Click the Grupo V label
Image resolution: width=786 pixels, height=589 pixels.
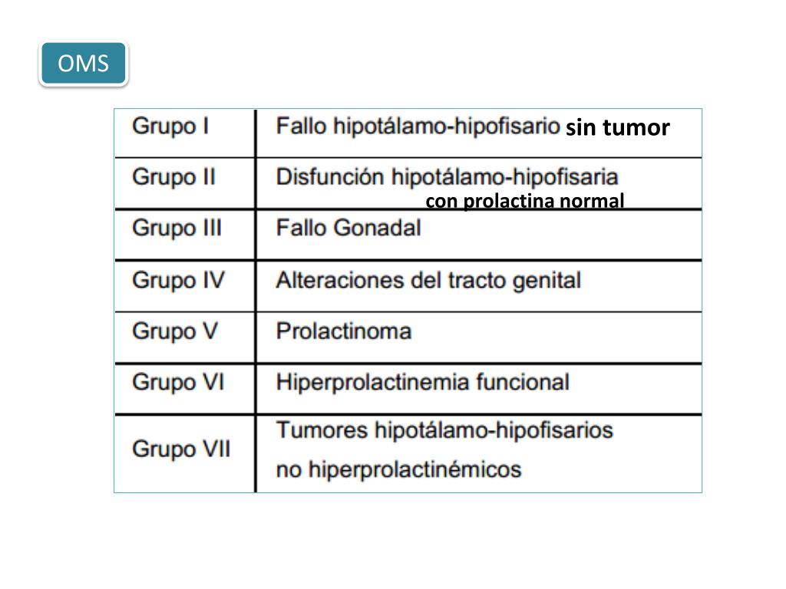[174, 331]
